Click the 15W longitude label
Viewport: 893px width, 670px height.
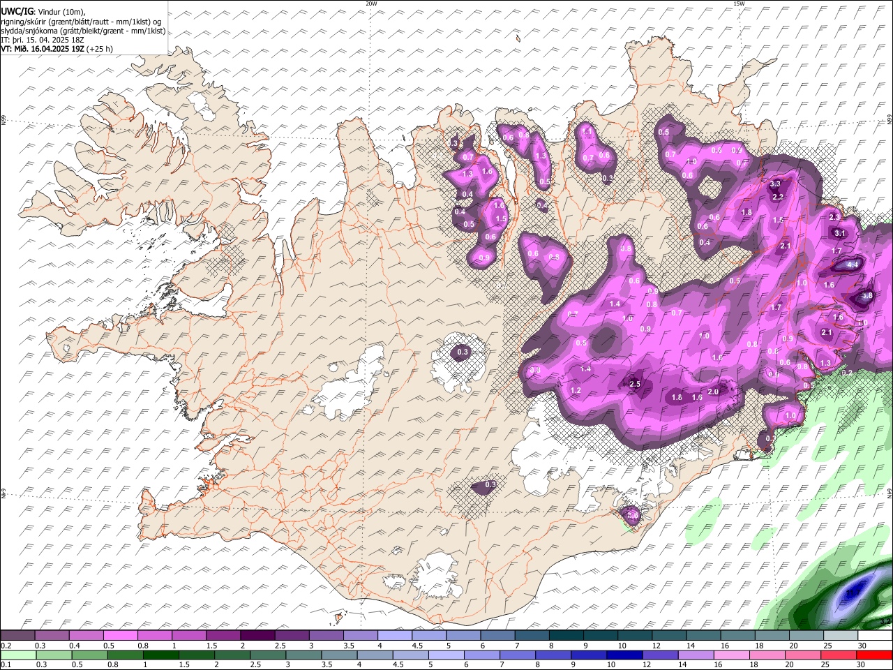pos(739,3)
